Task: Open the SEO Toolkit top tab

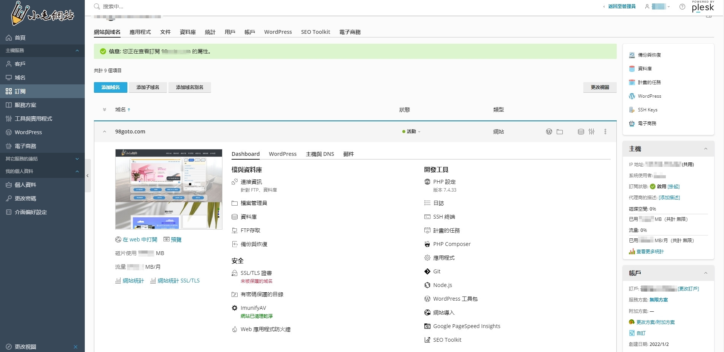Action: (315, 32)
